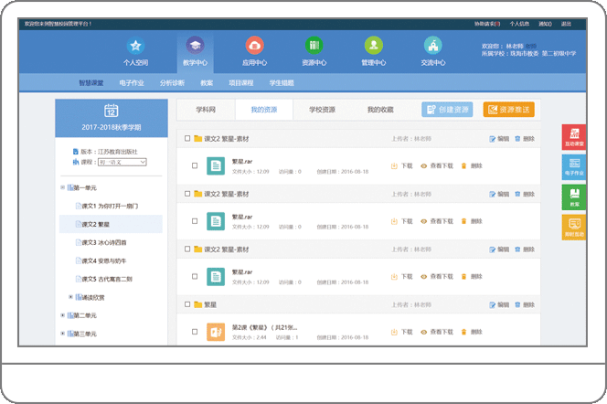Click the folder icon beside 繁星 folder
This screenshot has width=607, height=404.
click(x=197, y=304)
